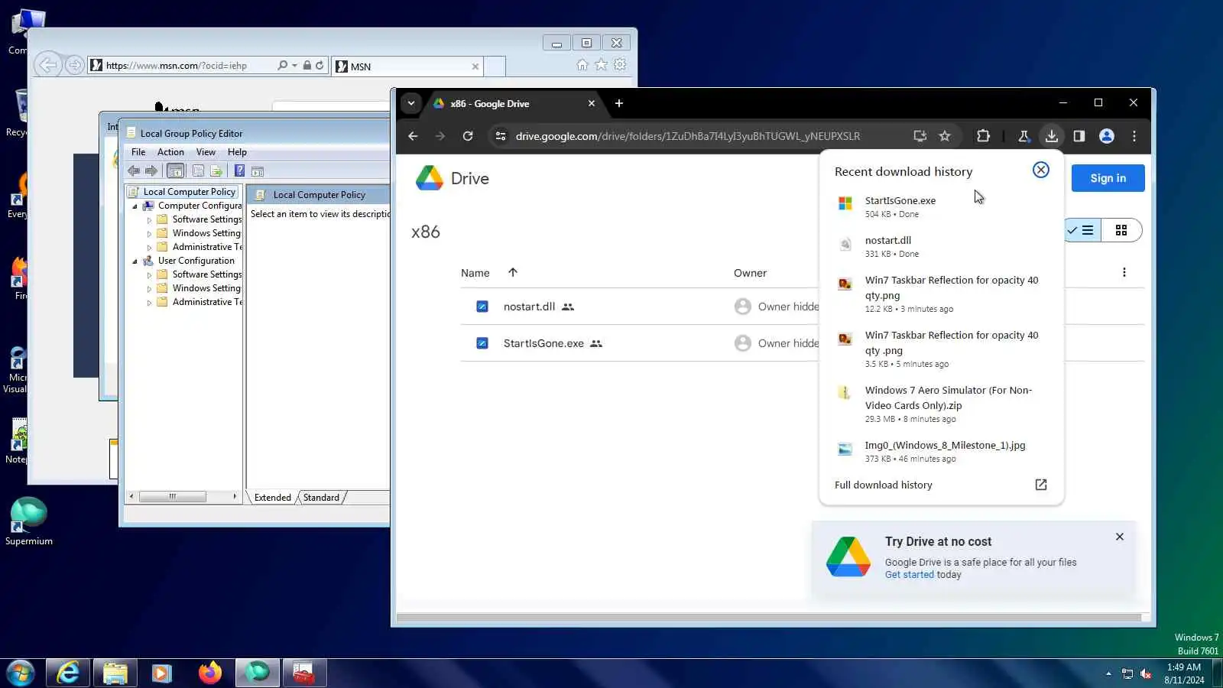Expand Windows Settings under User Configuration
The height and width of the screenshot is (688, 1223).
click(149, 289)
